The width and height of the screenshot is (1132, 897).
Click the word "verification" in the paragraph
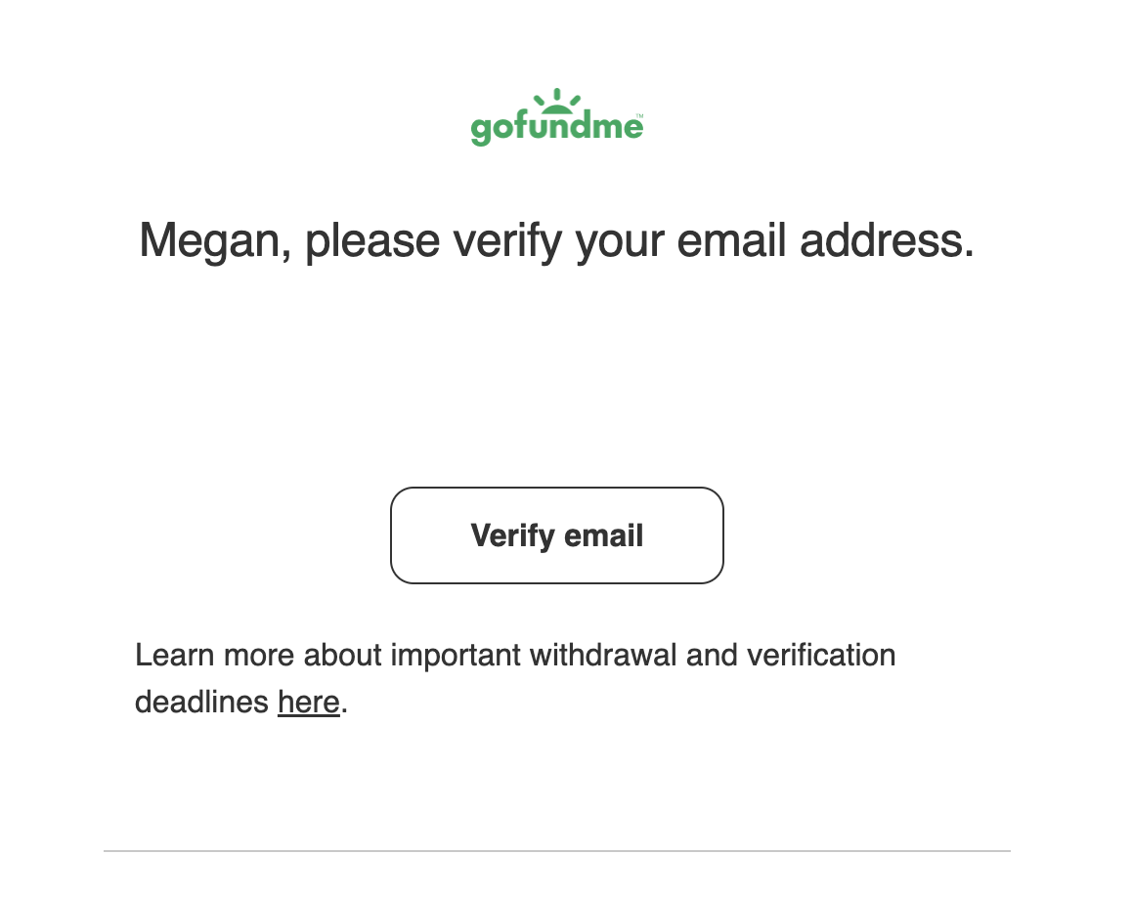[821, 656]
